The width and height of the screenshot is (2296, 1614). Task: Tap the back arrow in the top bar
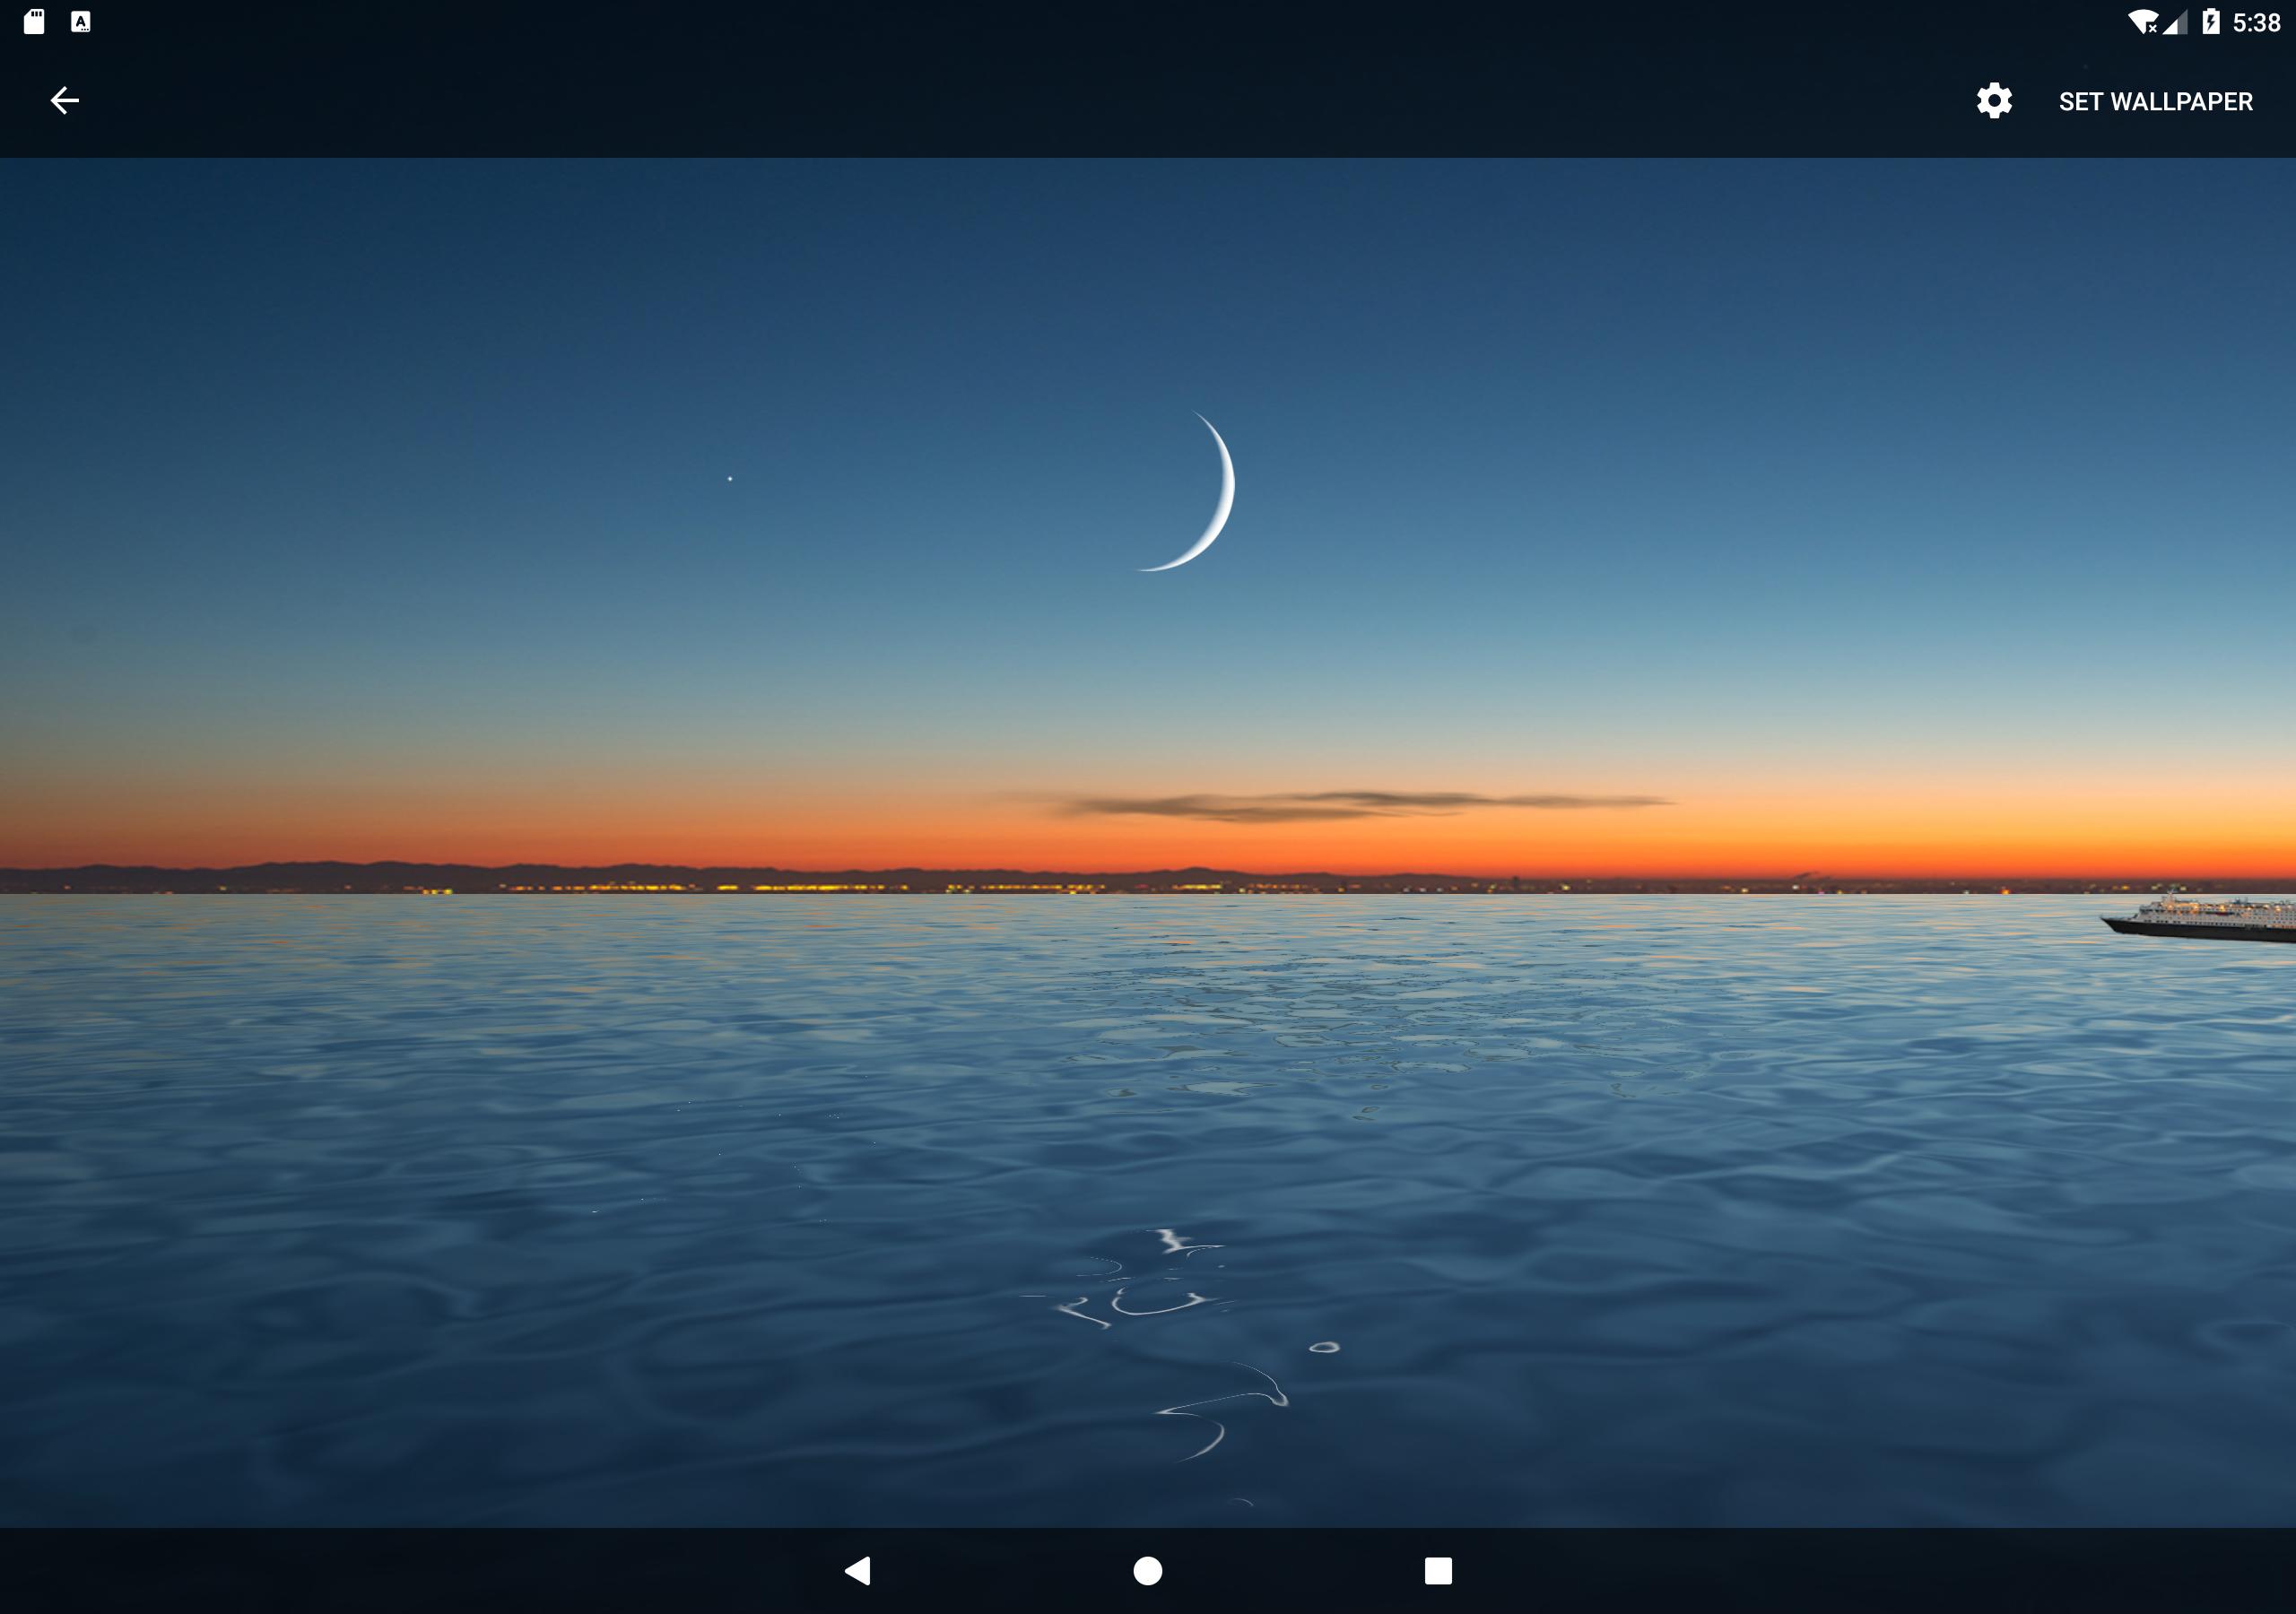click(65, 101)
